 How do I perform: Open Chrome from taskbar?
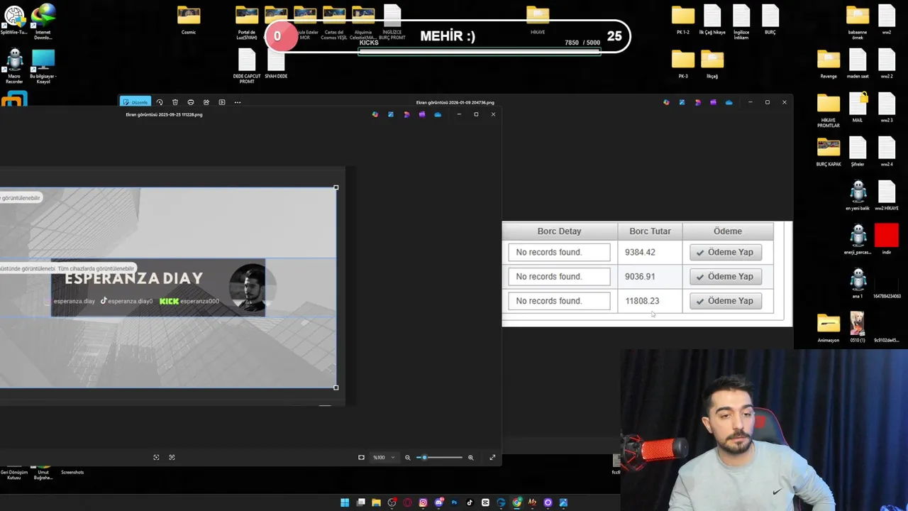pyautogui.click(x=516, y=502)
